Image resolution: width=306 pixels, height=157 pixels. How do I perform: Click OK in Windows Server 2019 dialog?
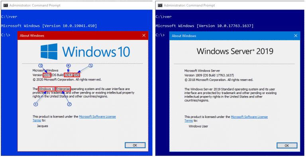pyautogui.click(x=287, y=145)
